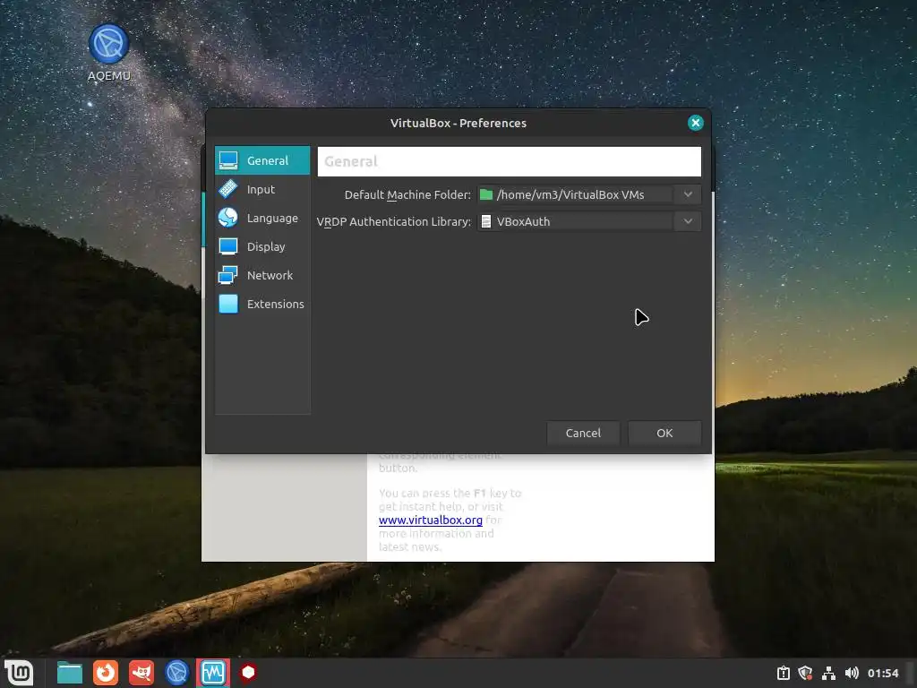
Task: Click the Input keyboard icon in sidebar
Action: pyautogui.click(x=228, y=189)
